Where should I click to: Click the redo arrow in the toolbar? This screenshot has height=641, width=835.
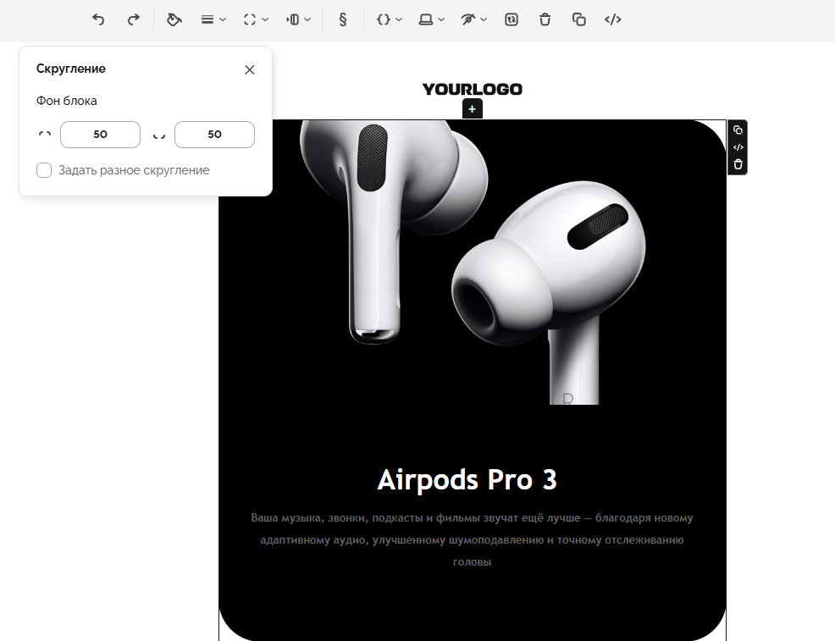tap(133, 19)
